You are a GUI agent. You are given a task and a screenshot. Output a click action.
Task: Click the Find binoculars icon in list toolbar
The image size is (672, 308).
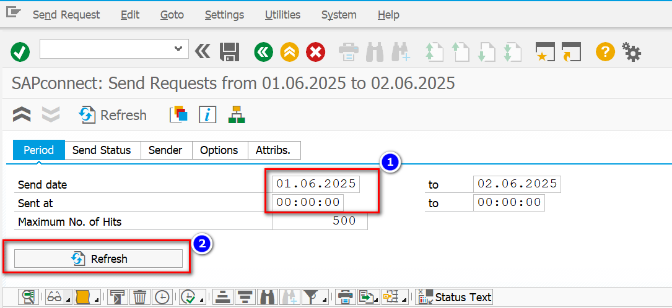coord(268,296)
